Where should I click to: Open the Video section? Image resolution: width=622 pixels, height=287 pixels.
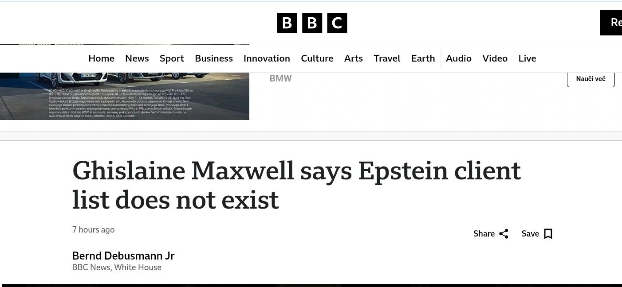[495, 58]
